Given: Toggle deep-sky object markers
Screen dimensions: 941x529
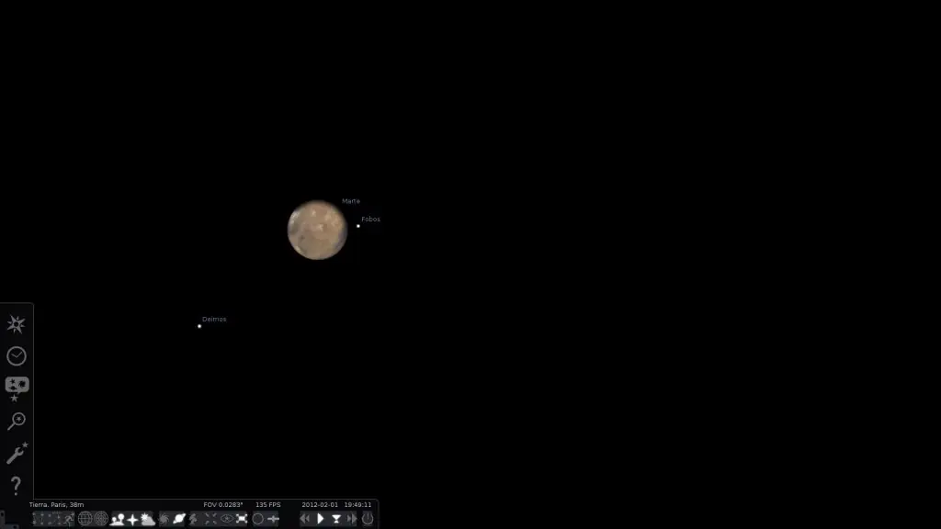Looking at the screenshot, I should click(163, 518).
